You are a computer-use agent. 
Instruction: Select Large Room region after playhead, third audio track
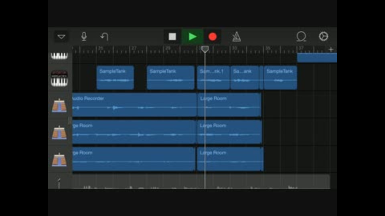click(230, 159)
